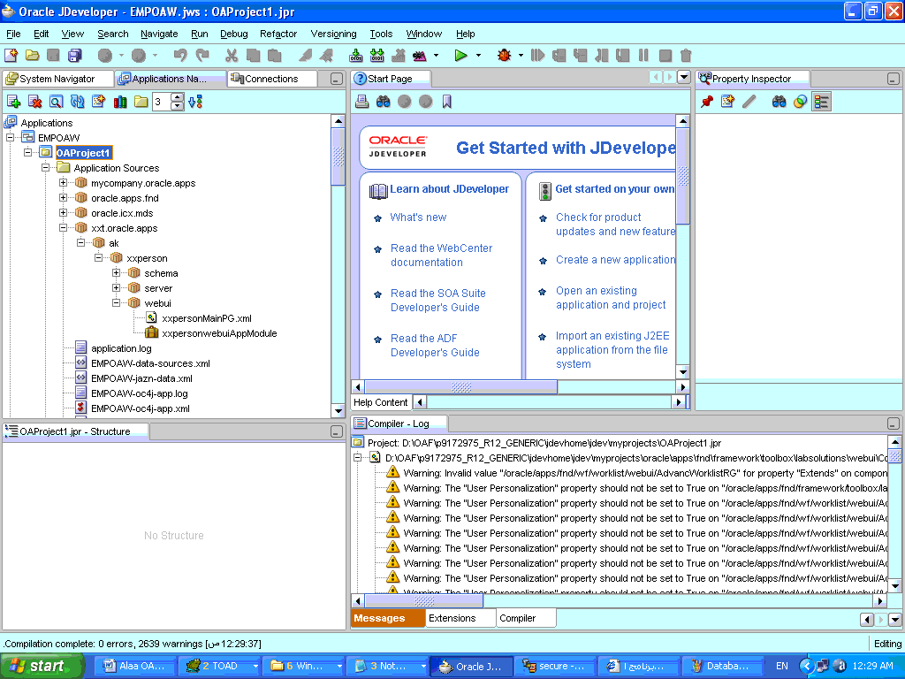This screenshot has height=679, width=905.
Task: Switch to TOAD in the taskbar
Action: (x=219, y=667)
